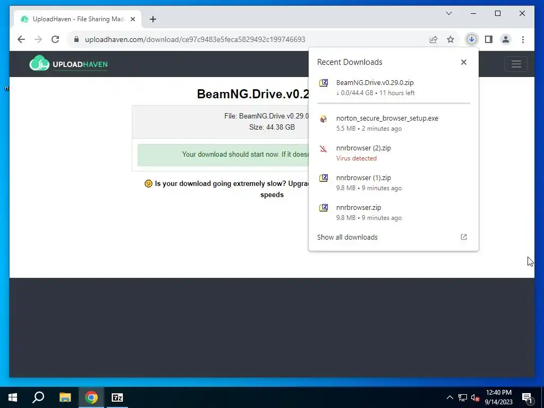Click the BeamNG download progress bar

(x=394, y=103)
